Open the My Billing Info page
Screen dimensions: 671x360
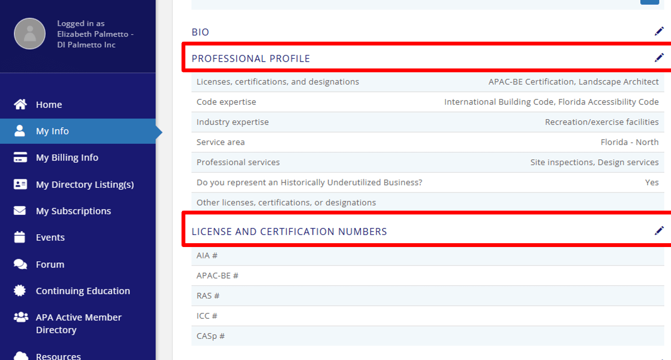pos(67,157)
